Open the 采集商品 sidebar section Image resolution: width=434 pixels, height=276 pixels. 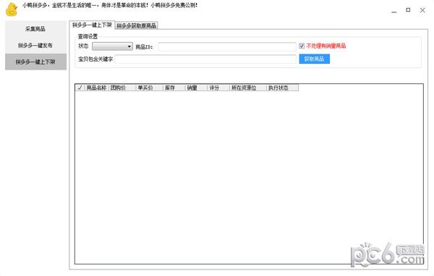click(x=35, y=29)
